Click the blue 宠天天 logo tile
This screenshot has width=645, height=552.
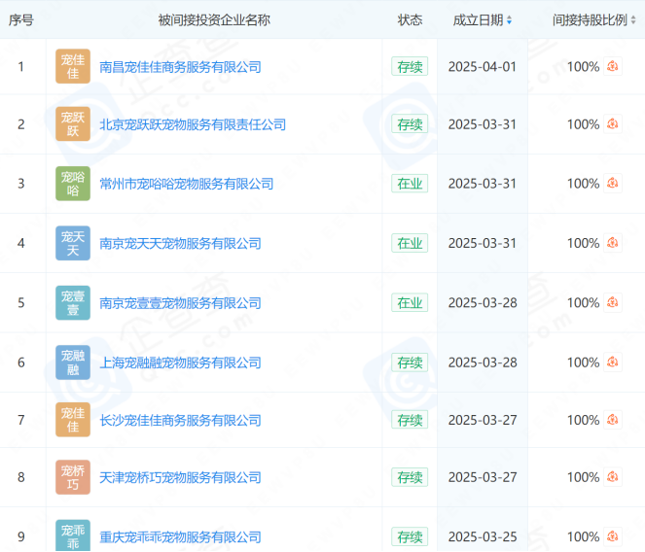pos(73,243)
